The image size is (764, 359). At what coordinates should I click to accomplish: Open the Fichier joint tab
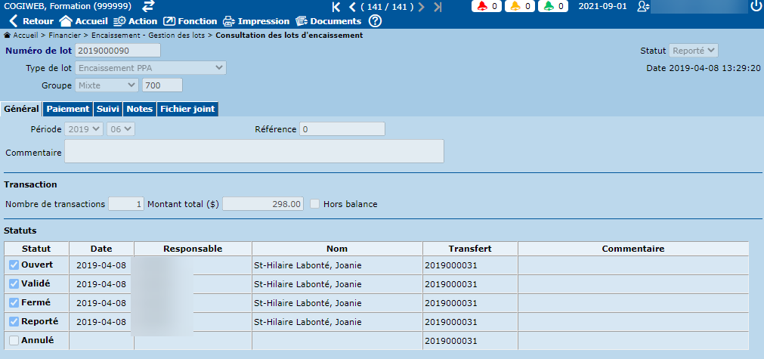tap(187, 109)
